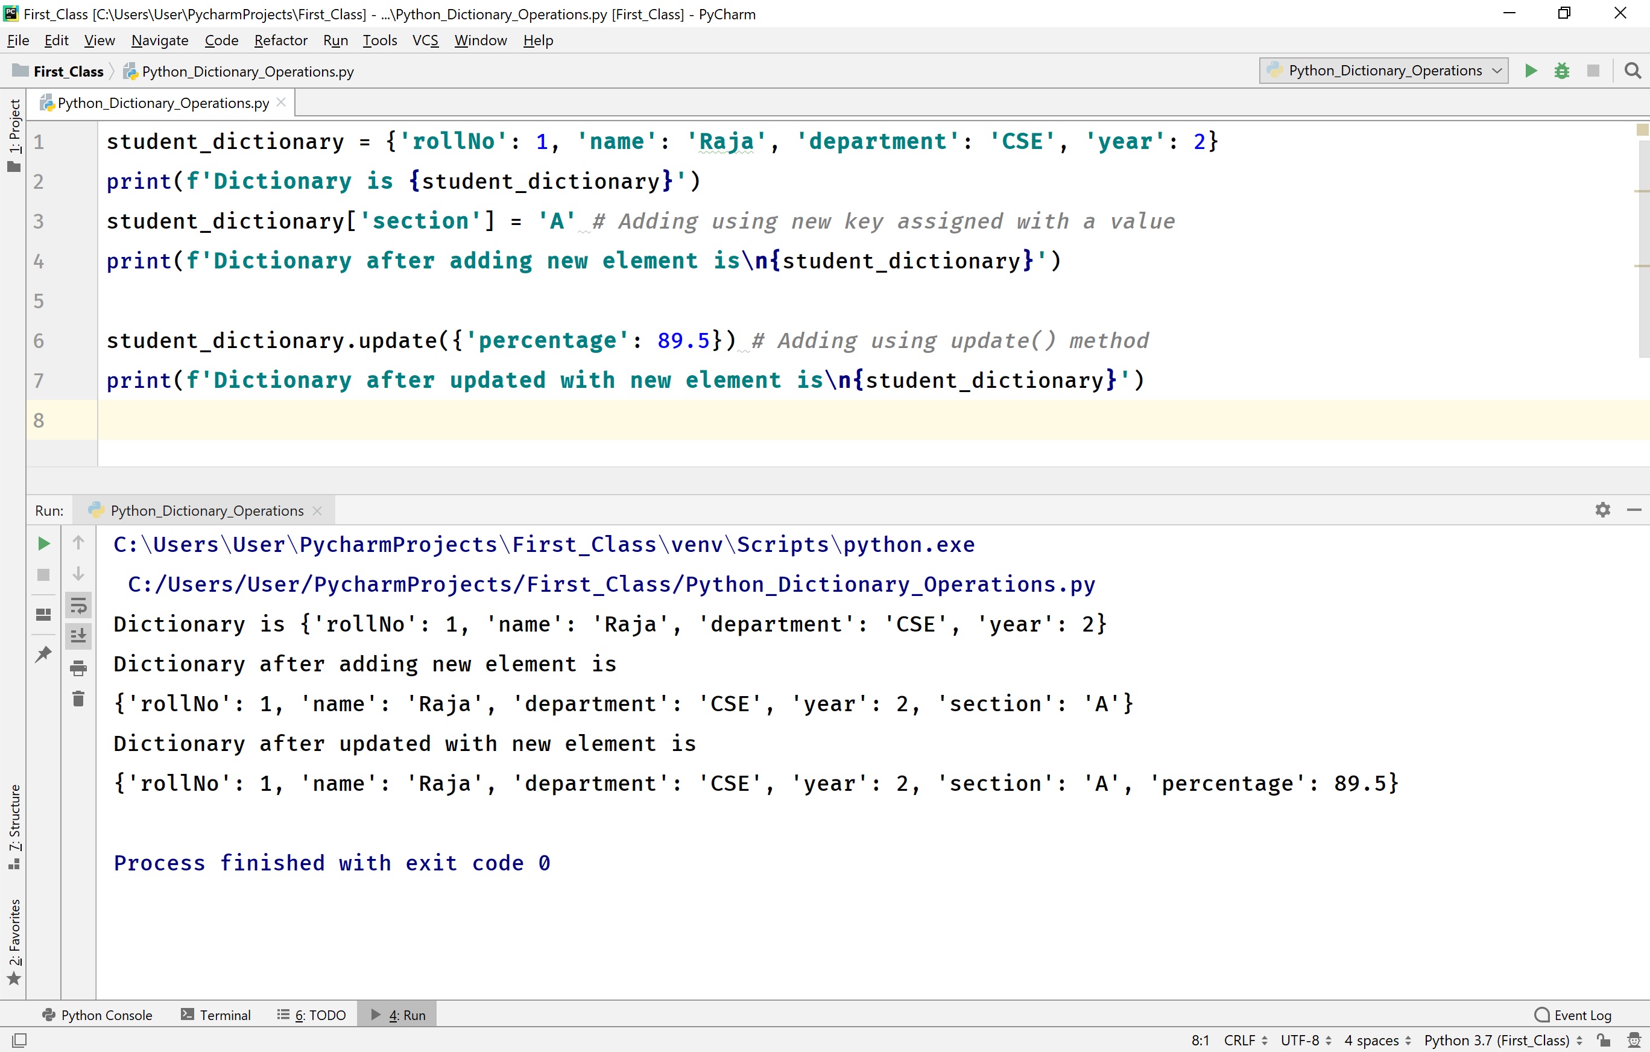1650x1052 pixels.
Task: Start debugging with the bug icon
Action: coord(1561,71)
